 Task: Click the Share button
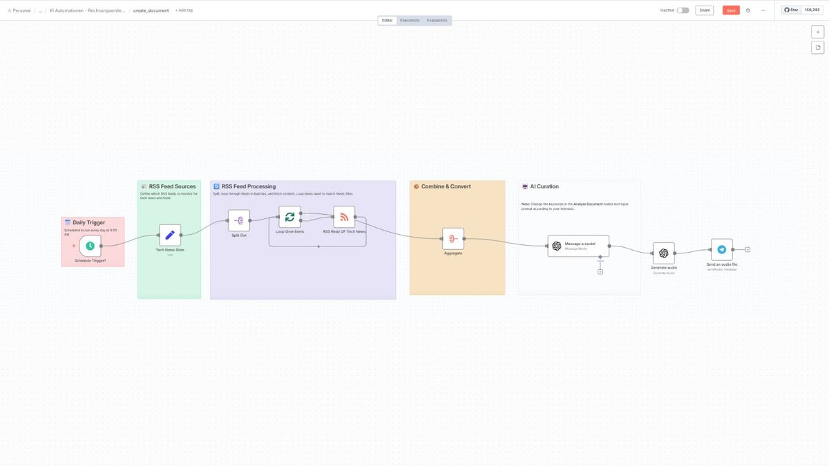click(x=704, y=10)
